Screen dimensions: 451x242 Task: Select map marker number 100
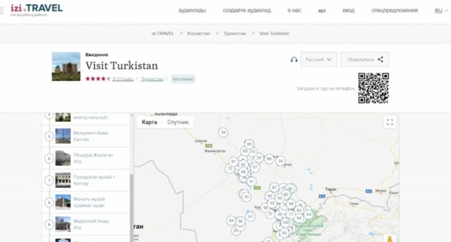(285, 223)
